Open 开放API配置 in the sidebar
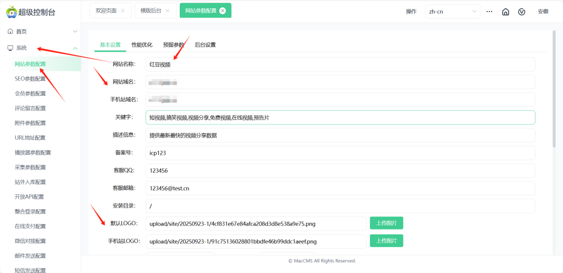 [30, 196]
